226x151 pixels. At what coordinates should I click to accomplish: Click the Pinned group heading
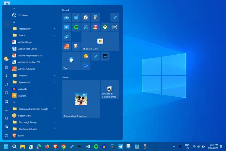(65, 10)
